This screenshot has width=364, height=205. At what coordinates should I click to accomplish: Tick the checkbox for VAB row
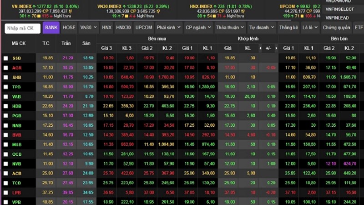point(6,97)
